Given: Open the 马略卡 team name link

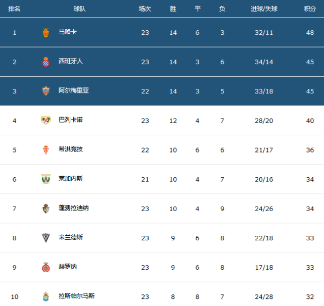Looking at the screenshot, I should pyautogui.click(x=68, y=32).
